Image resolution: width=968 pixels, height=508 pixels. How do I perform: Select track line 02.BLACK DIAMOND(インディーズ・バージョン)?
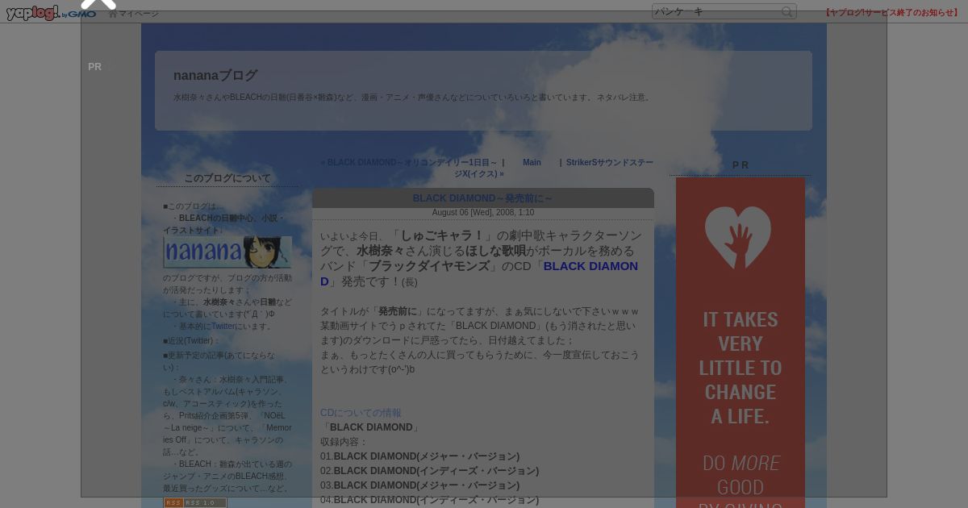[429, 471]
